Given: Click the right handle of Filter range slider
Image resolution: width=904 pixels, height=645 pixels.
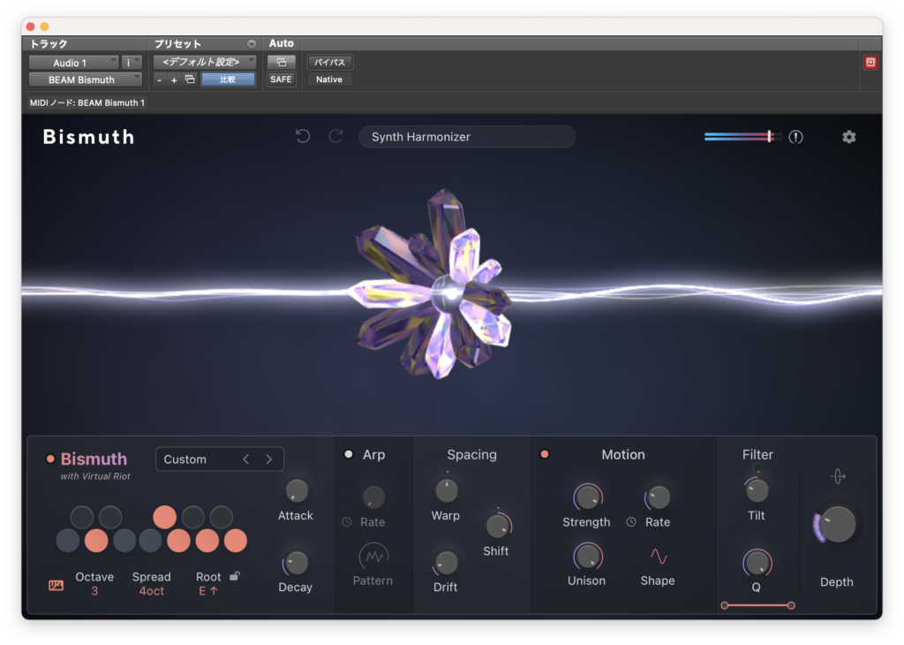Looking at the screenshot, I should (791, 606).
